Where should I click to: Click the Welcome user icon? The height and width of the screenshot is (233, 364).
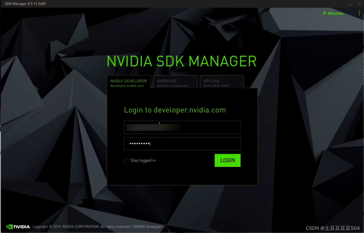tap(325, 13)
